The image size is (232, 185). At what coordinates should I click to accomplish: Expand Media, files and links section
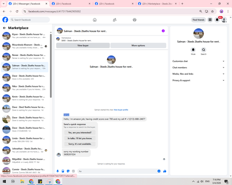click(x=199, y=74)
